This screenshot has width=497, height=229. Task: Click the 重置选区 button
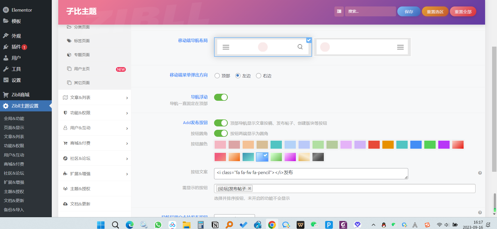click(x=435, y=11)
